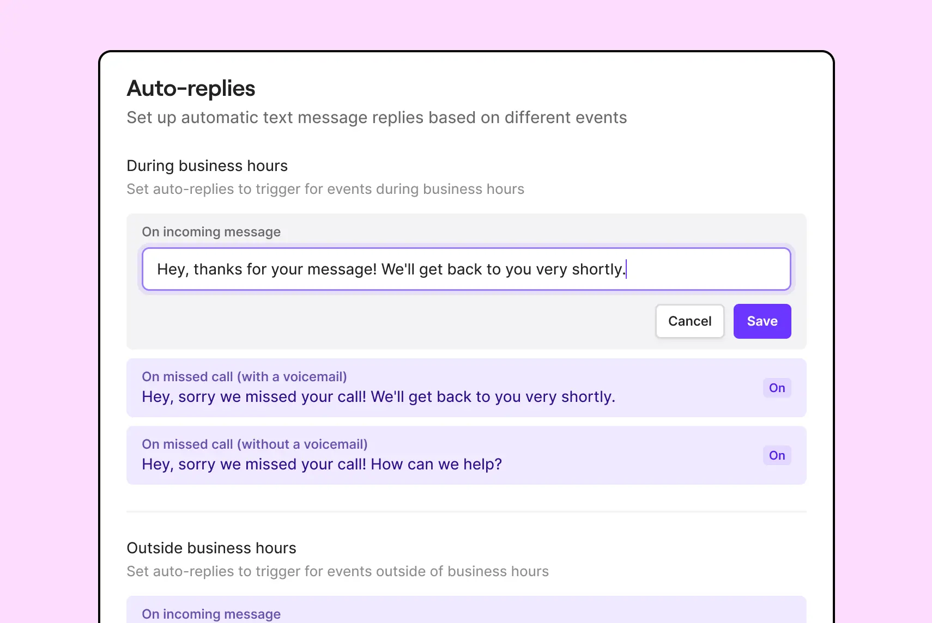
Task: Click the bottom On incoming message label
Action: [211, 614]
